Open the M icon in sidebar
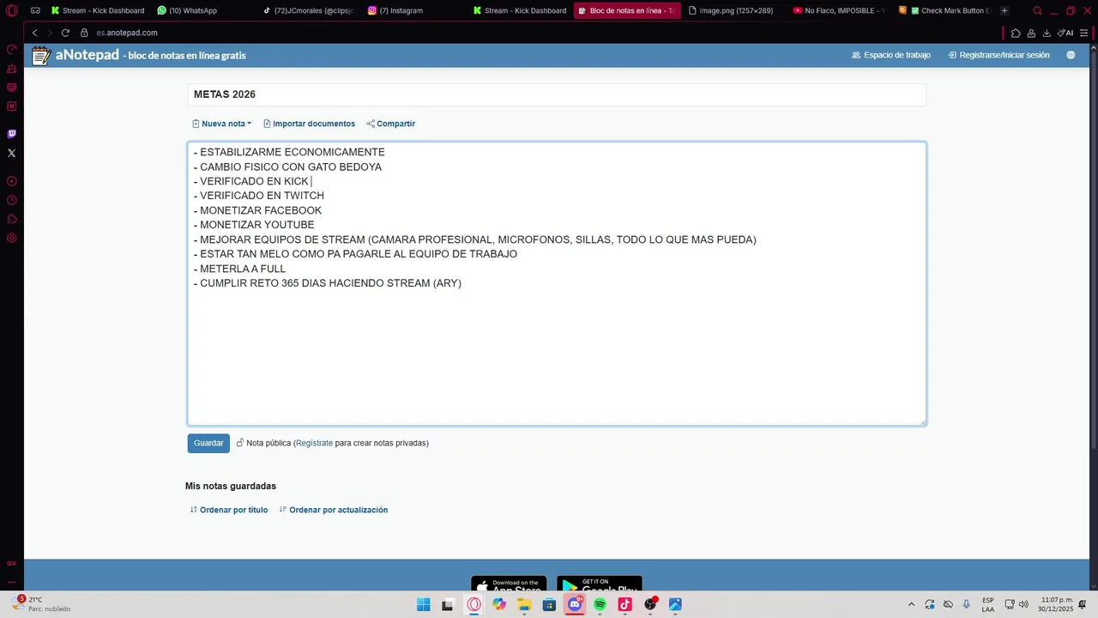Image resolution: width=1098 pixels, height=618 pixels. point(11,106)
